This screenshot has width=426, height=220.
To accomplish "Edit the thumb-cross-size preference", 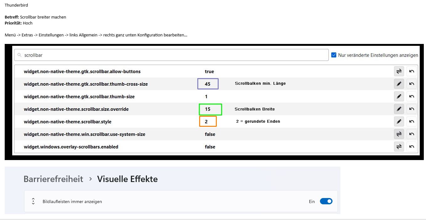I will (399, 84).
